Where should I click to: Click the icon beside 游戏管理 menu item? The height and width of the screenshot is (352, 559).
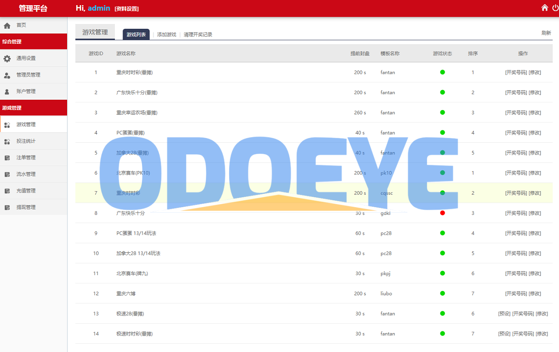coord(7,125)
